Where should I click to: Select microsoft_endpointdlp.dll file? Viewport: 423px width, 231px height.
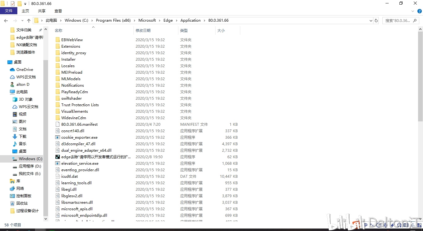[84, 215]
